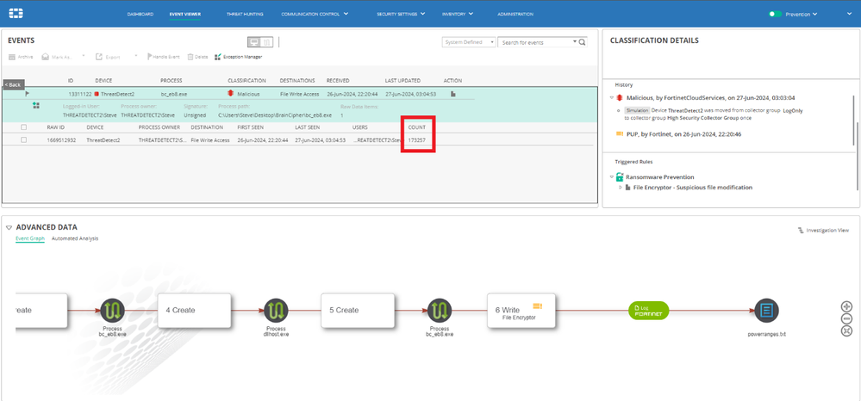Image resolution: width=861 pixels, height=401 pixels.
Task: Click event ID 13311122
Action: click(80, 95)
